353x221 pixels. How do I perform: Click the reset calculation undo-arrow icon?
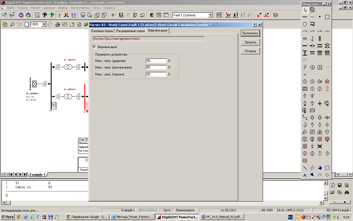tap(143, 15)
